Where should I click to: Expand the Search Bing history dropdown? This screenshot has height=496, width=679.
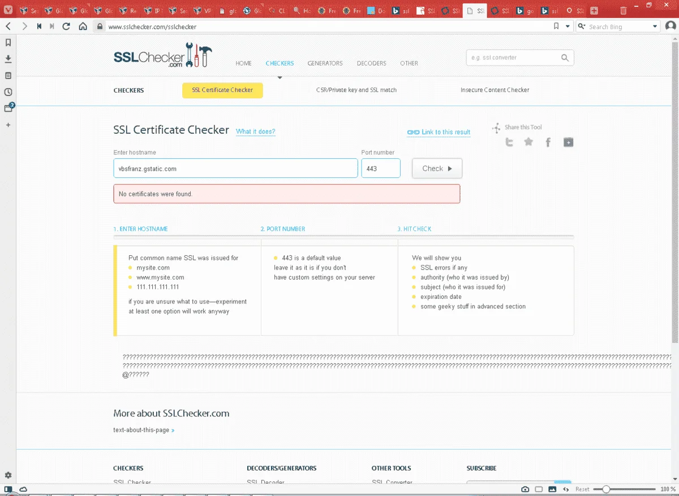click(655, 26)
